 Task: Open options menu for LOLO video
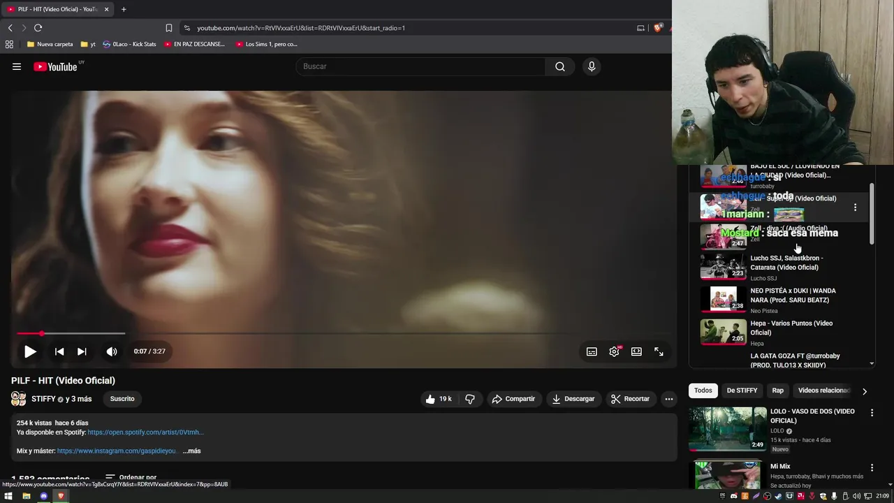click(x=872, y=413)
